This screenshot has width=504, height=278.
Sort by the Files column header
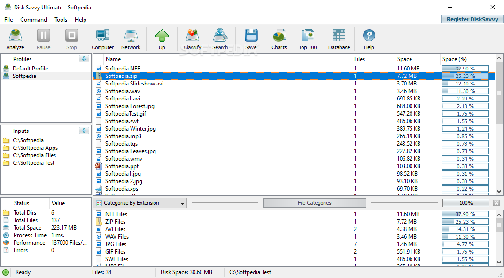(x=373, y=59)
